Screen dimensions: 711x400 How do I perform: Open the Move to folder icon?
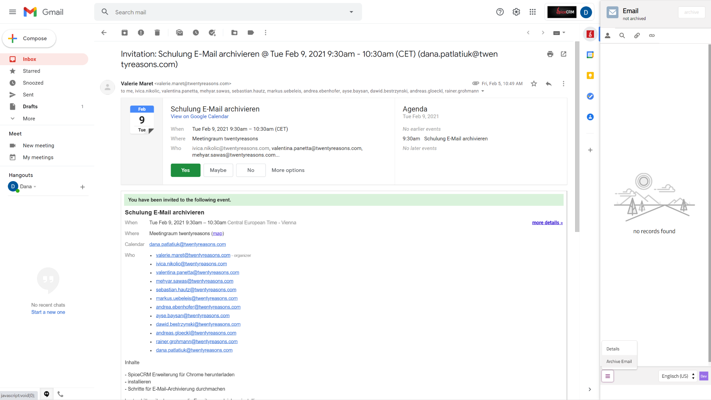[x=234, y=33]
